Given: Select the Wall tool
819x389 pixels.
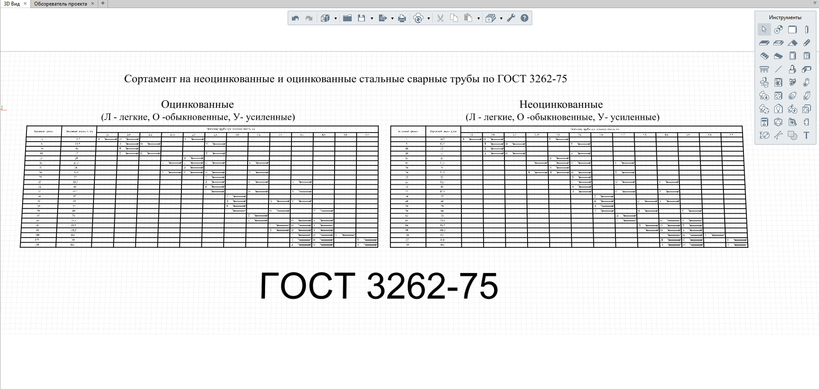Looking at the screenshot, I should point(793,29).
